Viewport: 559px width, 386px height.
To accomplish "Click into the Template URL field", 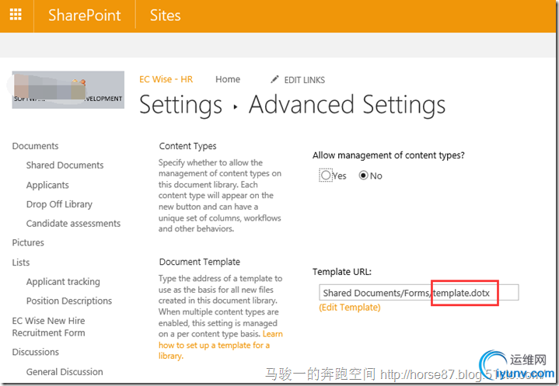I will [x=418, y=293].
